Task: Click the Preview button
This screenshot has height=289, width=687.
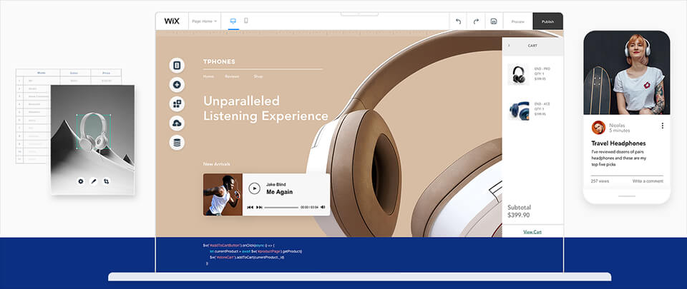Action: (x=517, y=21)
